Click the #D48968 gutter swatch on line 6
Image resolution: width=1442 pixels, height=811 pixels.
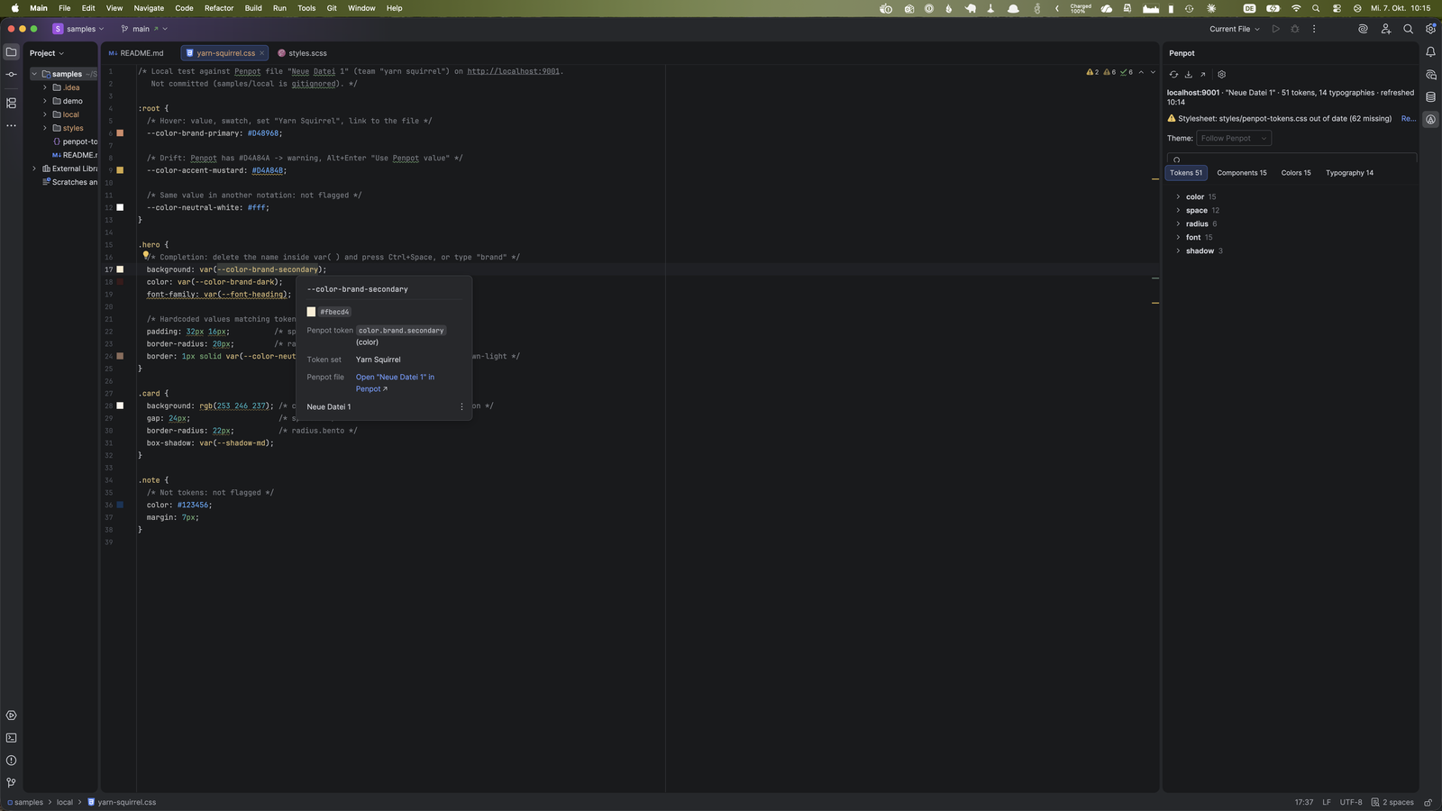pyautogui.click(x=120, y=133)
